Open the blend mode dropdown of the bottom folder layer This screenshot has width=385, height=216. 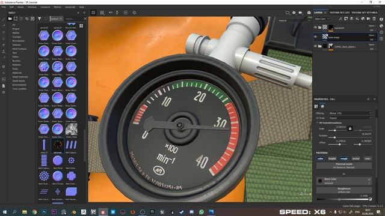click(x=372, y=44)
